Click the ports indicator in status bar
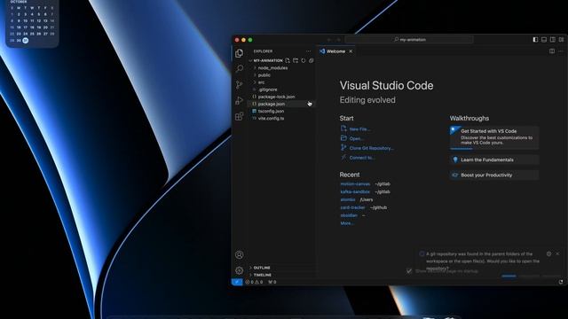Viewport: 568px width, 319px height. (x=272, y=282)
